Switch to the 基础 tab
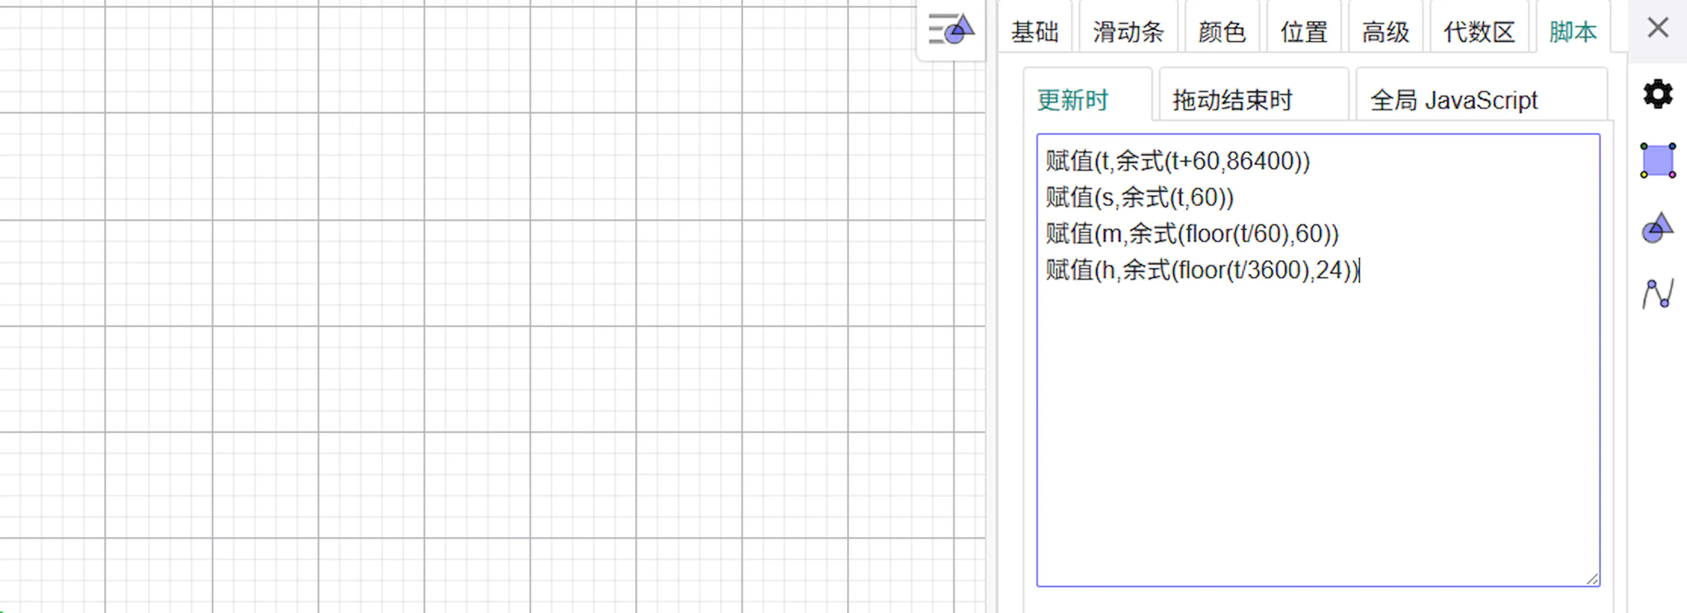1687x613 pixels. tap(1034, 32)
